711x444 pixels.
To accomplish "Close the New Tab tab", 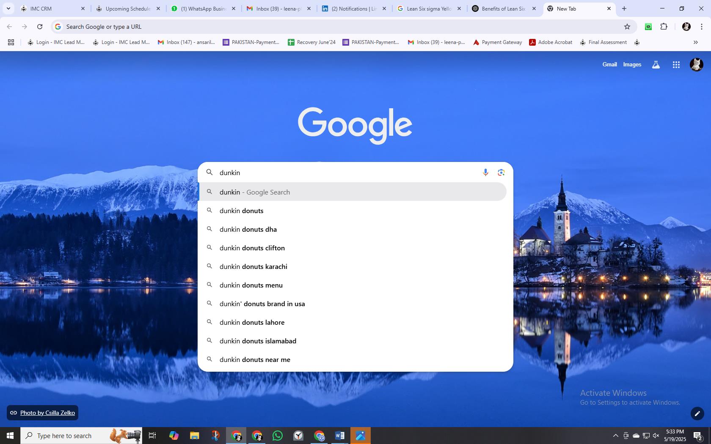I will click(609, 8).
